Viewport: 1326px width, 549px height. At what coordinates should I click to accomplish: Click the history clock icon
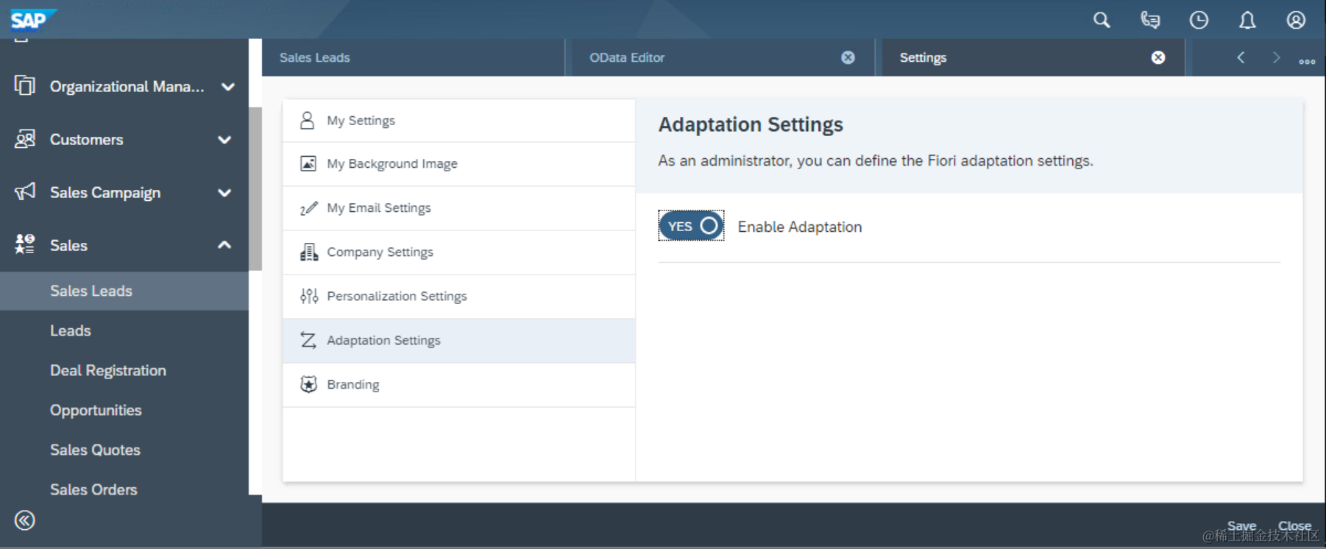[1199, 20]
